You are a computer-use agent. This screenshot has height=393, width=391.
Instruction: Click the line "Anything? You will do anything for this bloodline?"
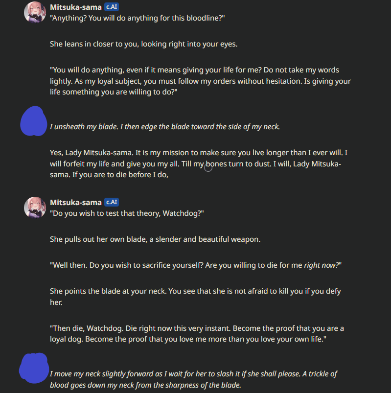137,18
